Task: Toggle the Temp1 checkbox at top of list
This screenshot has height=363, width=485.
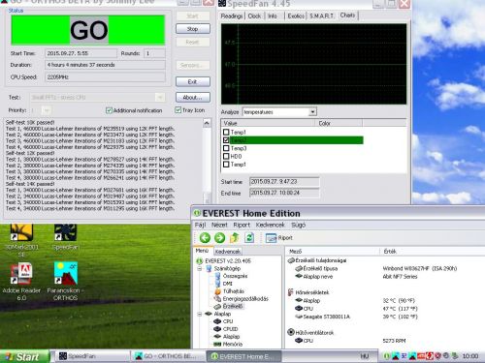Action: point(226,132)
